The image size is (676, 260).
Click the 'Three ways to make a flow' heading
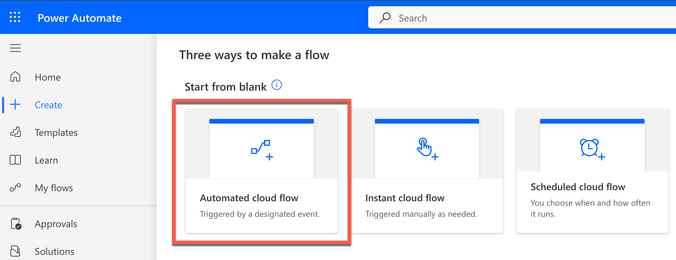point(254,55)
